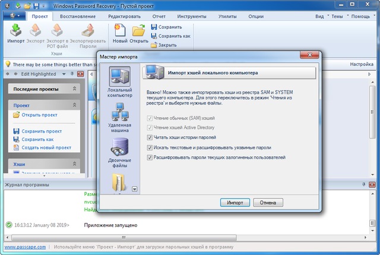Click Отмена to cancel import wizard

(x=268, y=202)
